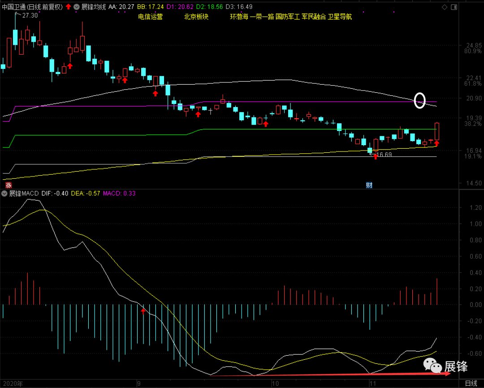Click the 22.41 price axis label
The image size is (484, 388).
coord(474,78)
